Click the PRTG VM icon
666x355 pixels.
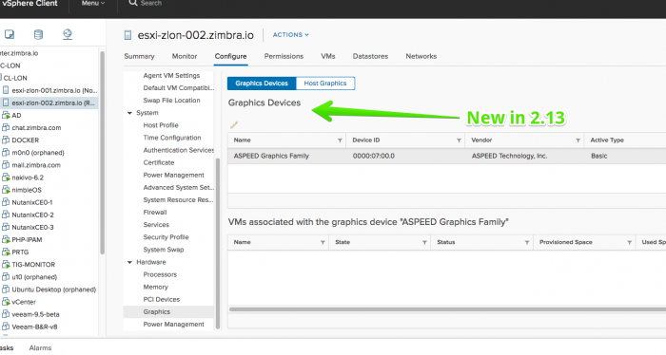point(6,252)
